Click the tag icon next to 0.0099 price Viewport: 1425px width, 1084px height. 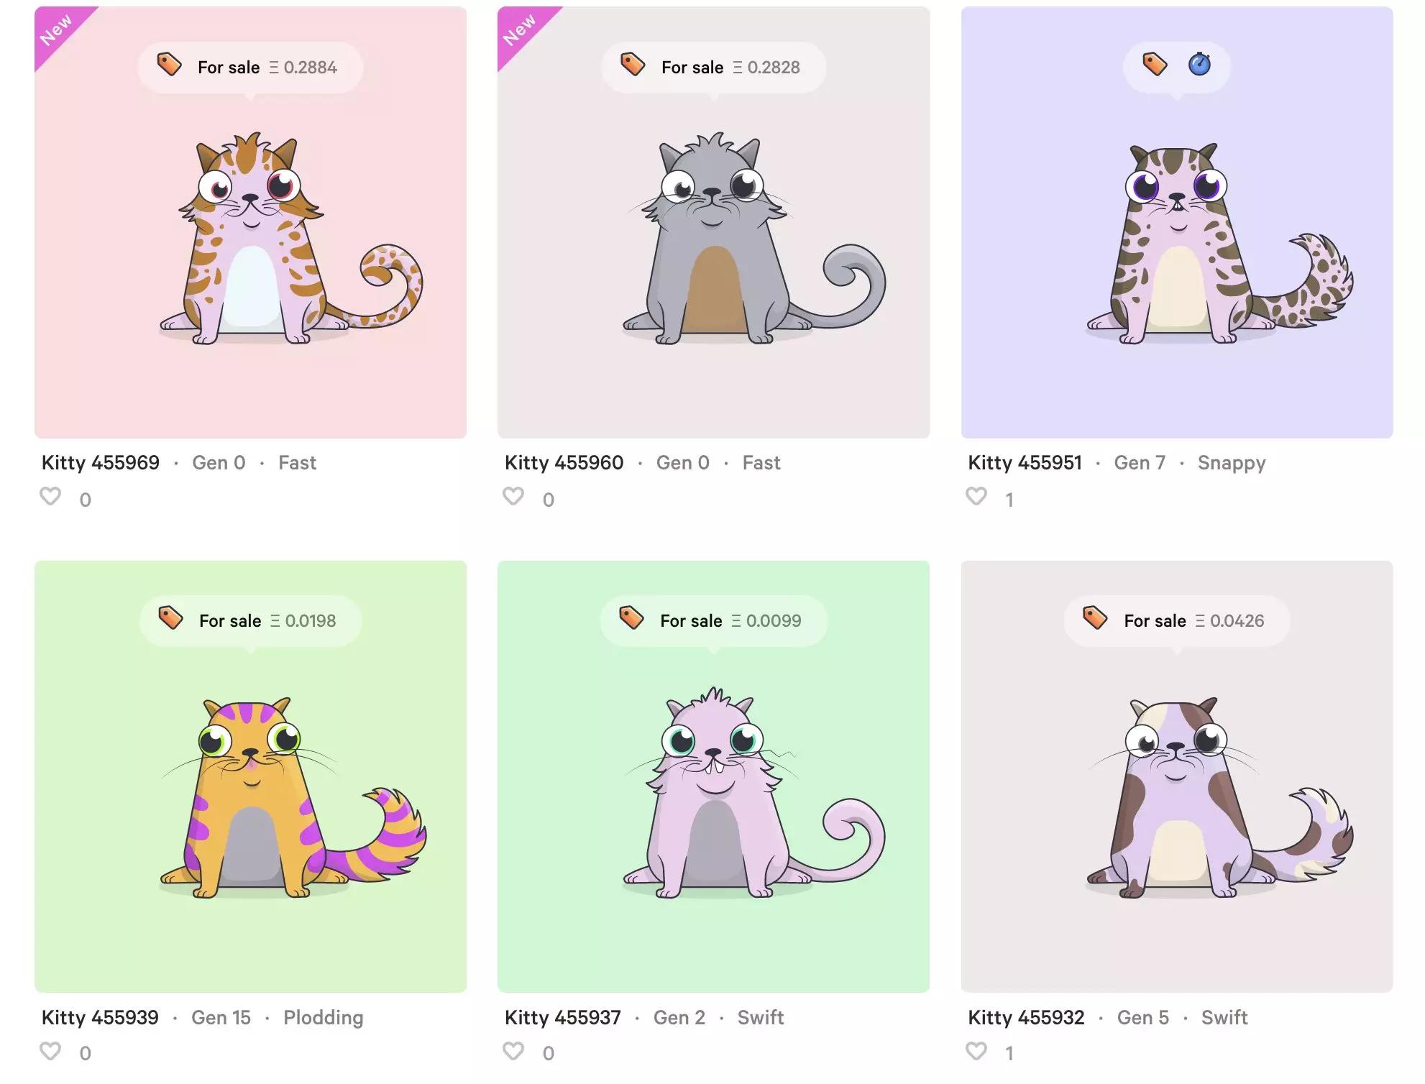(x=631, y=617)
